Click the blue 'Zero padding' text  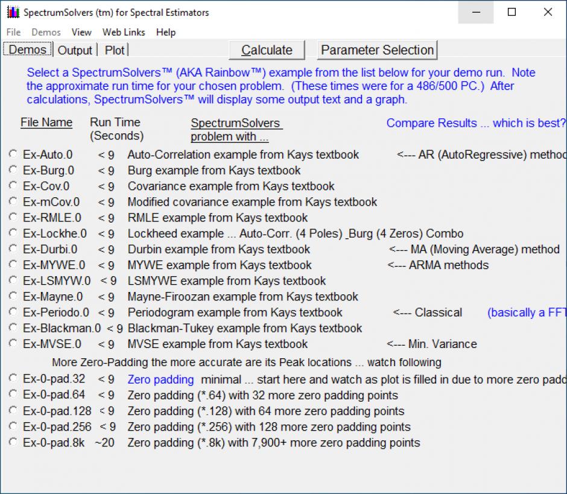coord(160,379)
